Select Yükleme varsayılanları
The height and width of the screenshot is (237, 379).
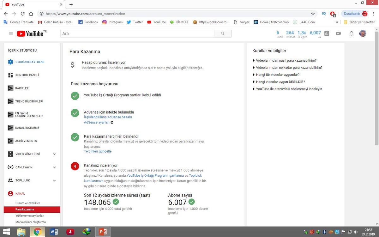pyautogui.click(x=30, y=216)
